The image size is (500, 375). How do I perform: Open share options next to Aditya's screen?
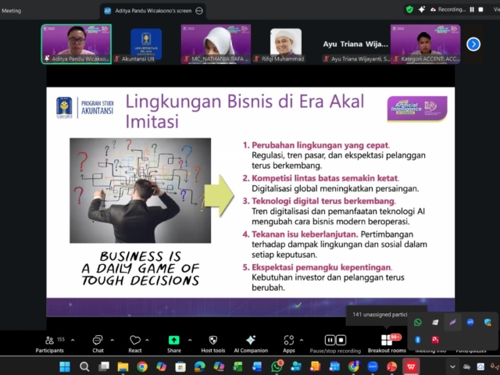[199, 11]
